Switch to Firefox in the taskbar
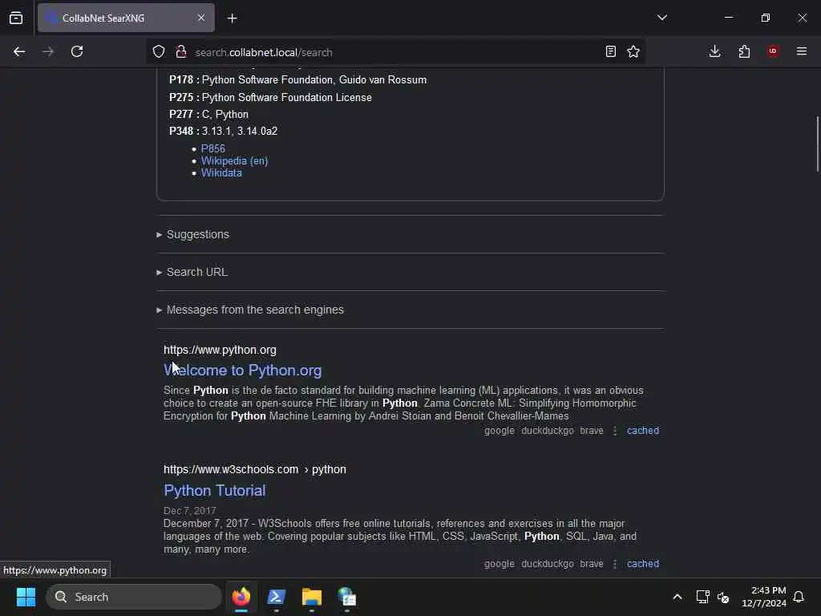 [x=241, y=597]
